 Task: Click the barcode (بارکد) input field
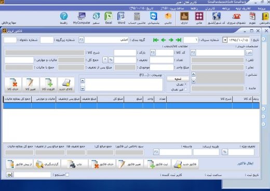click(125, 52)
